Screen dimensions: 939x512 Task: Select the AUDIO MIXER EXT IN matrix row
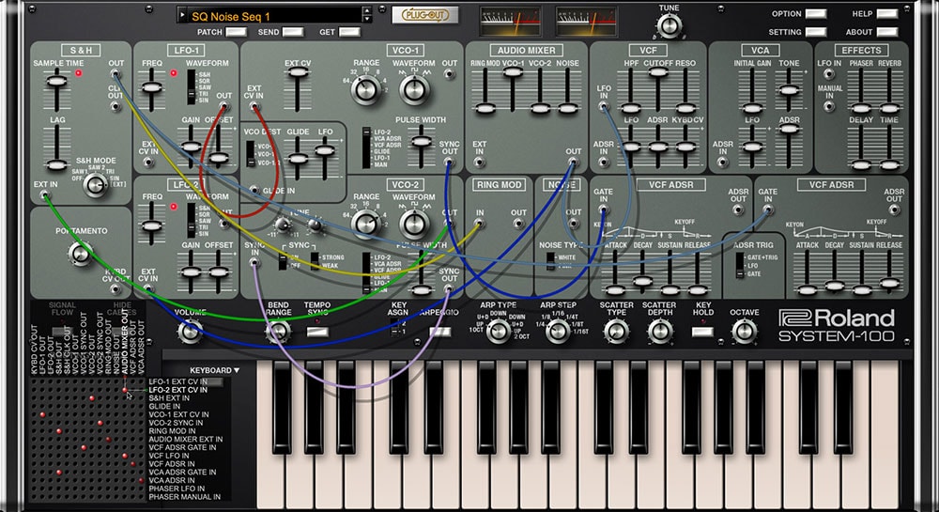pos(186,439)
